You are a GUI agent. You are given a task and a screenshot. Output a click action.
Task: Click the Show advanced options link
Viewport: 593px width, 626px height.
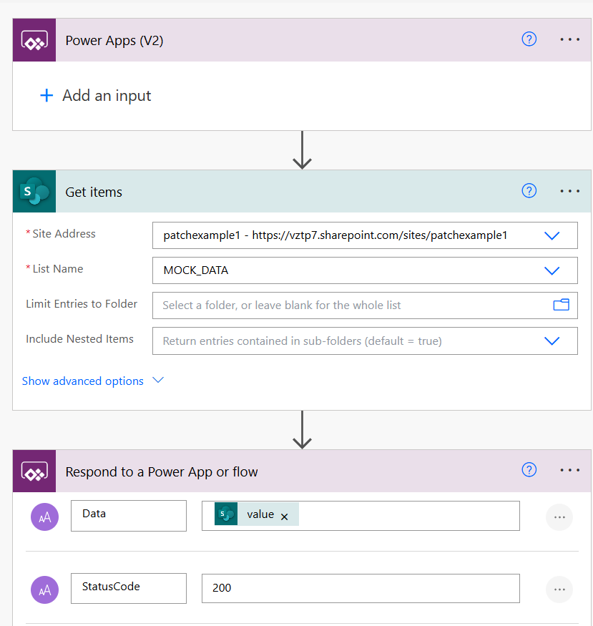tap(82, 381)
